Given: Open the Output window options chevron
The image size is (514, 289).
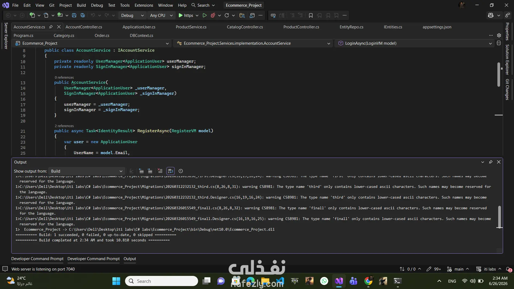Looking at the screenshot, I should pyautogui.click(x=483, y=162).
